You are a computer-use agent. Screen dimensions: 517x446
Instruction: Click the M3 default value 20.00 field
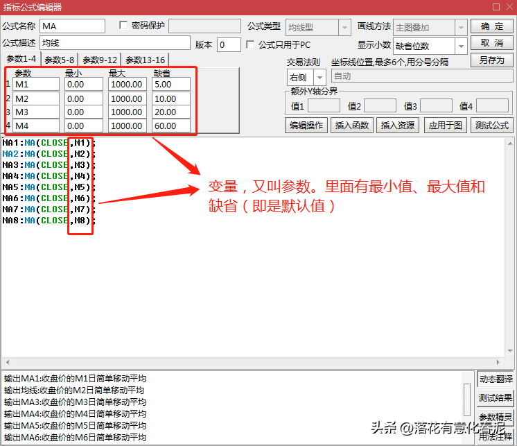pos(171,112)
